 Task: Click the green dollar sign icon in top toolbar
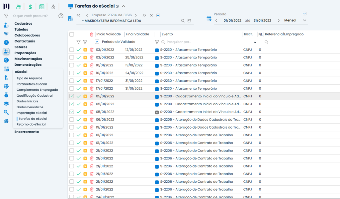[30, 7]
